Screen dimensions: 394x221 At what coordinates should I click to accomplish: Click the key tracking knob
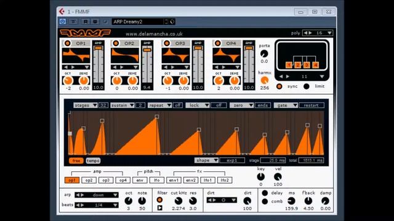click(x=260, y=177)
